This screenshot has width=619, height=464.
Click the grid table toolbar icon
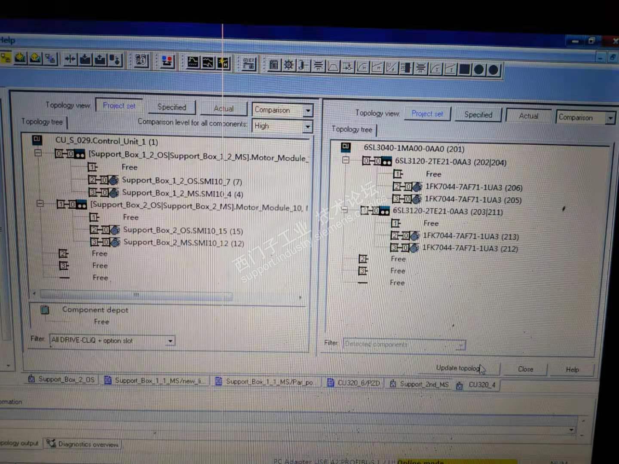(x=274, y=65)
